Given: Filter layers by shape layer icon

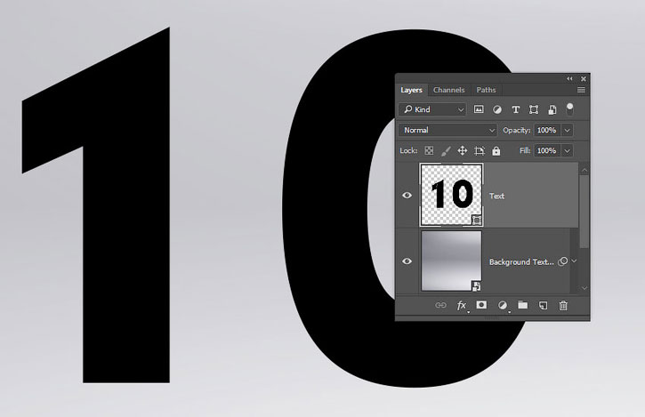Looking at the screenshot, I should 534,109.
